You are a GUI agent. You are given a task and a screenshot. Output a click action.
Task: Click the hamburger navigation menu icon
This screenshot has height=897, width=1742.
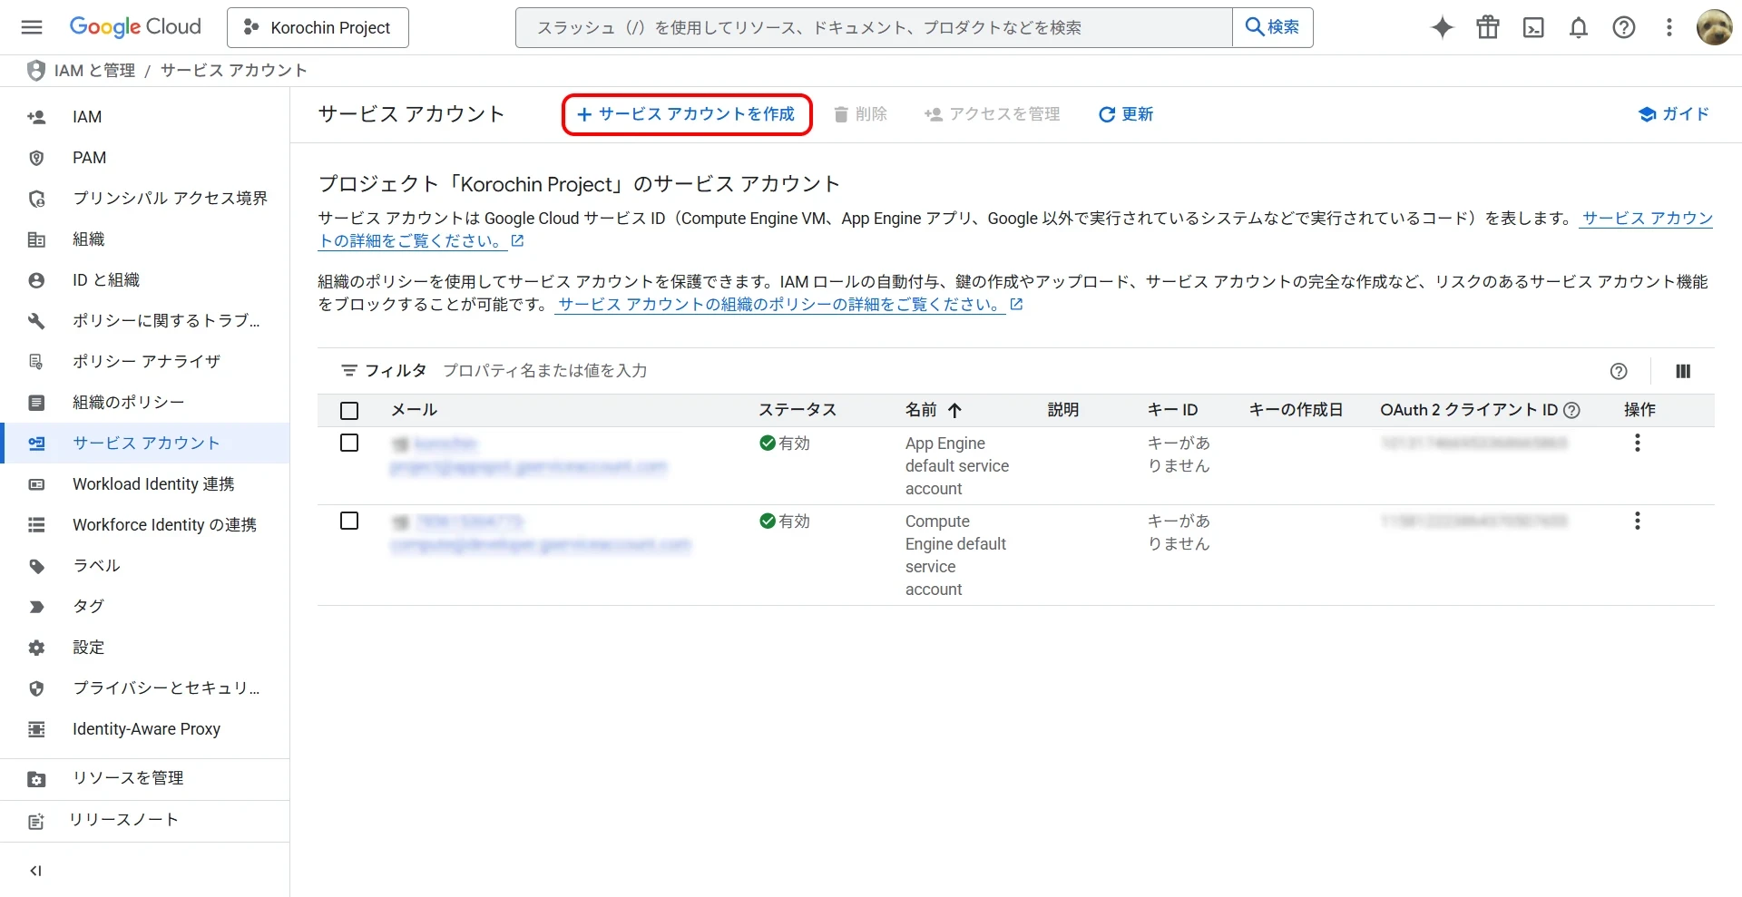(32, 27)
